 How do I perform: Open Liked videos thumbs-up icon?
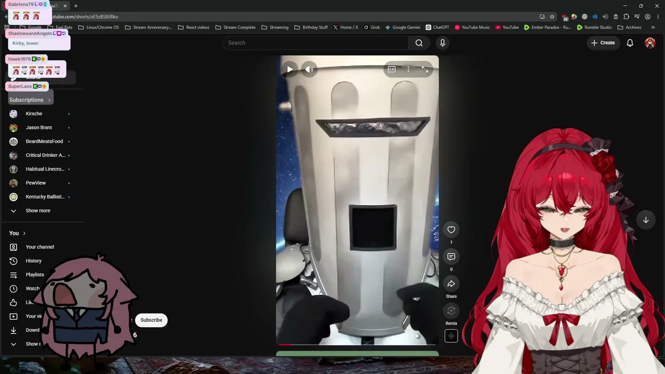click(14, 302)
